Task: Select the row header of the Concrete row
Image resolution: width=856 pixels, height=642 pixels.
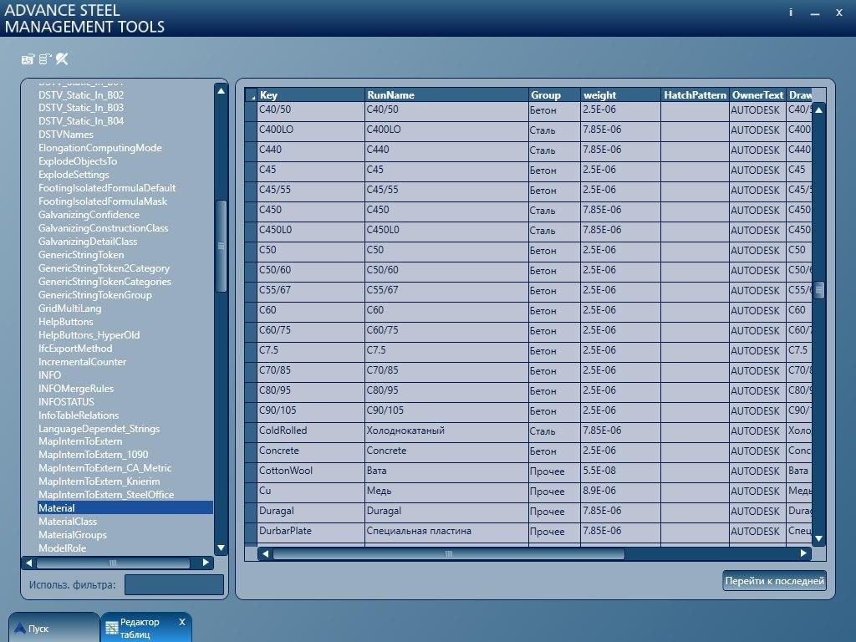Action: (x=251, y=451)
